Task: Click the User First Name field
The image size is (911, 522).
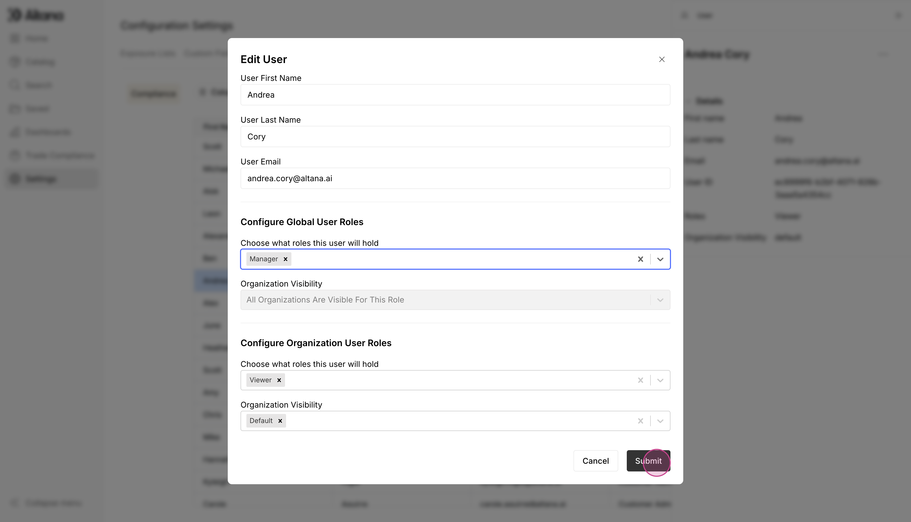Action: (x=455, y=95)
